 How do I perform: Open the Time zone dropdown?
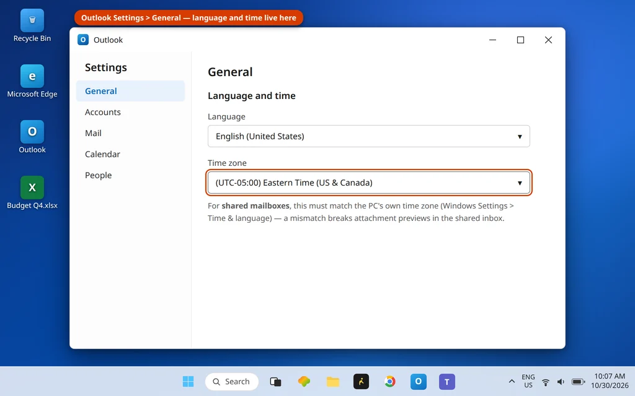(x=368, y=183)
